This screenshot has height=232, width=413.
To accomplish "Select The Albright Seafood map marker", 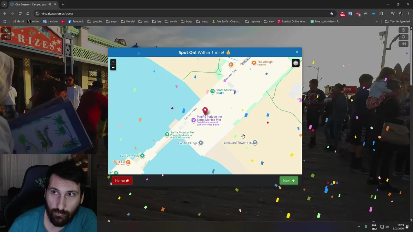I will pos(254,63).
